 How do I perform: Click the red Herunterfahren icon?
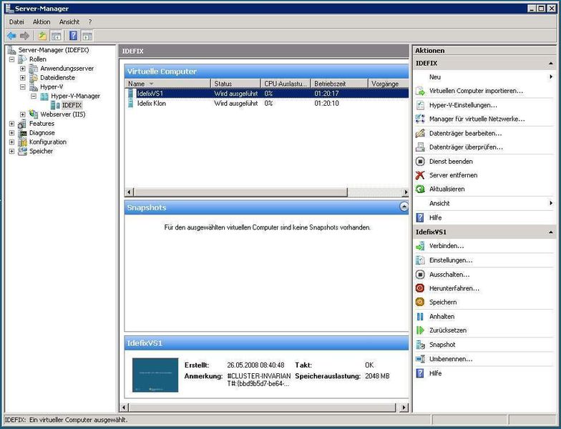[420, 288]
